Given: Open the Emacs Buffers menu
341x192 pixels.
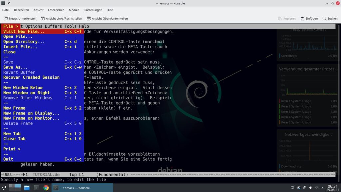Looking at the screenshot, I should 53,26.
